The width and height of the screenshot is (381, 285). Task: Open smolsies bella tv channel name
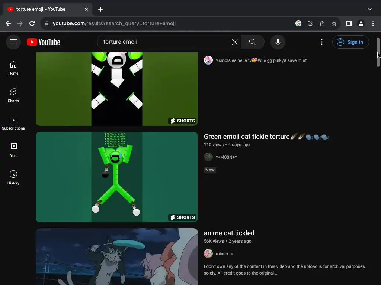pyautogui.click(x=261, y=60)
